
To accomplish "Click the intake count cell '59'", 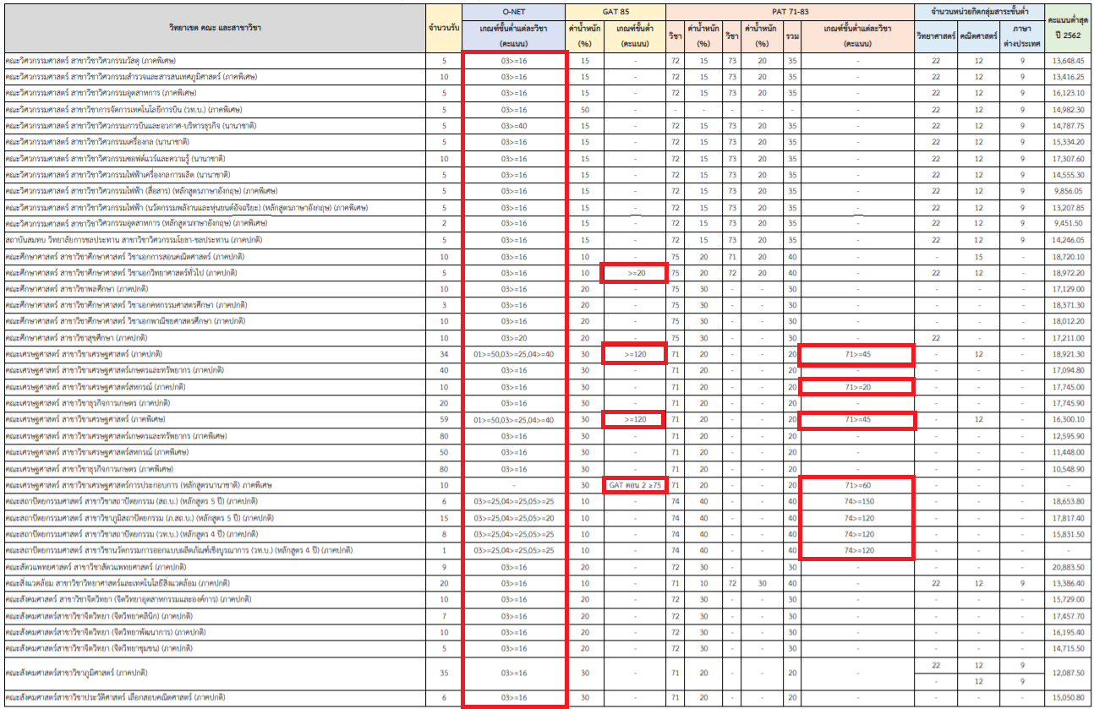I will coord(444,418).
